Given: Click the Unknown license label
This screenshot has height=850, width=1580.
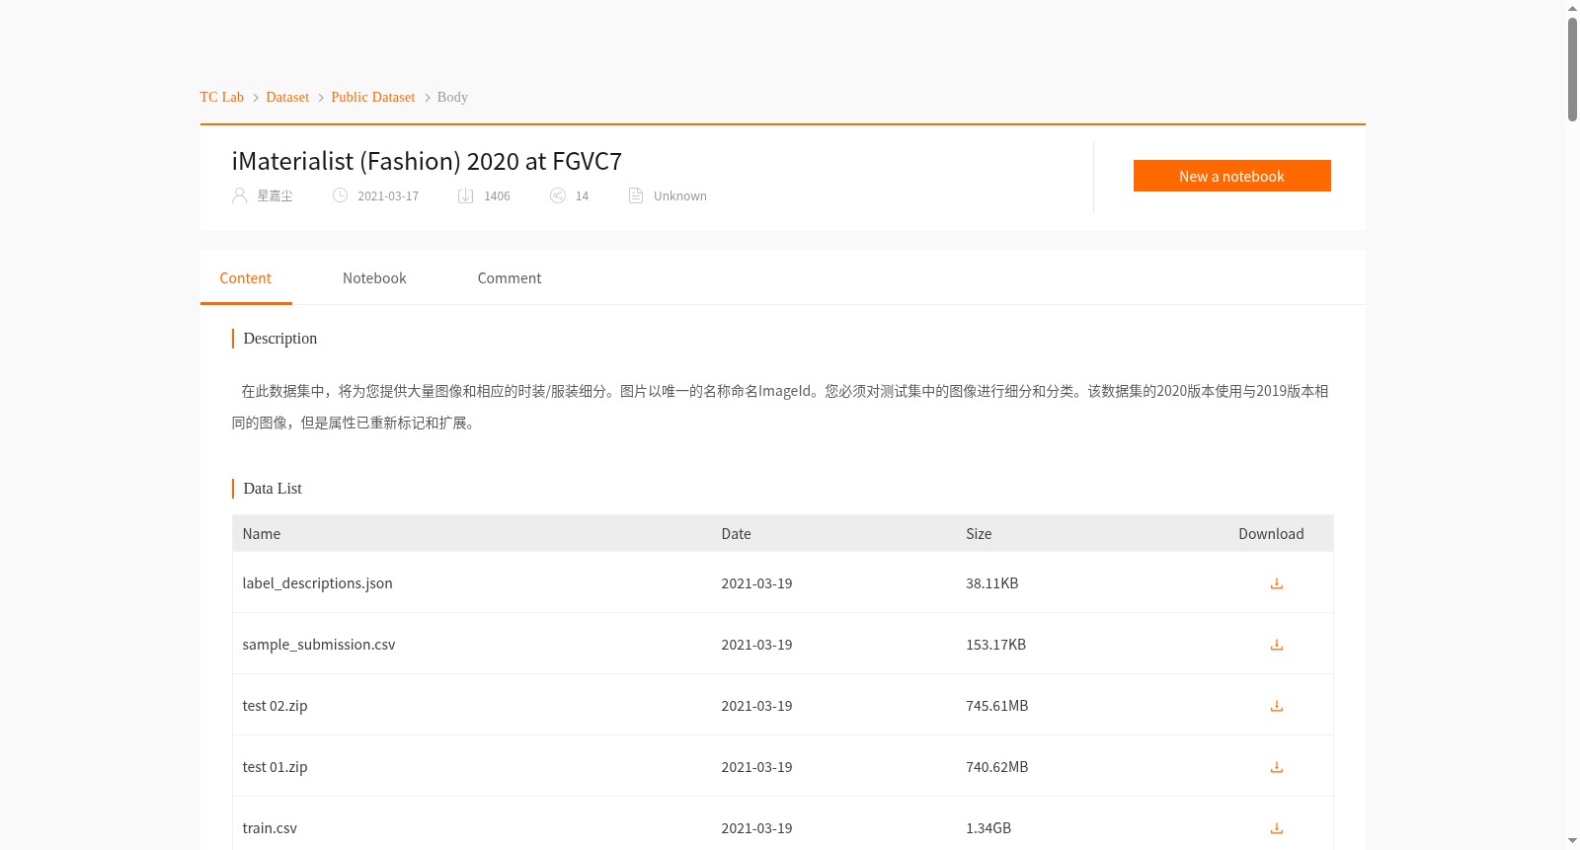Looking at the screenshot, I should coord(680,196).
